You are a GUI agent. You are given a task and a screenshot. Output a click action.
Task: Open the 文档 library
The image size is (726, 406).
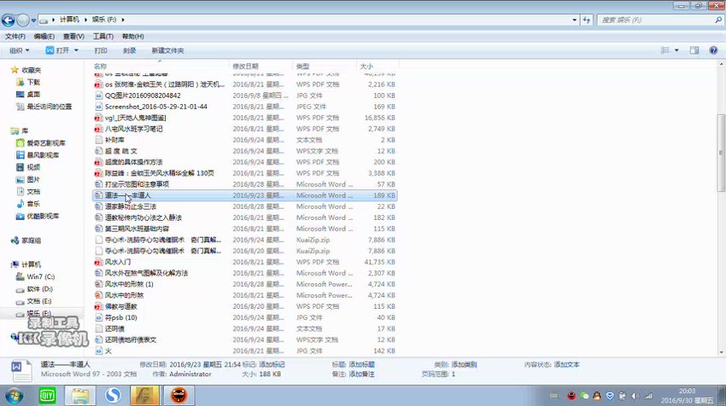click(33, 191)
